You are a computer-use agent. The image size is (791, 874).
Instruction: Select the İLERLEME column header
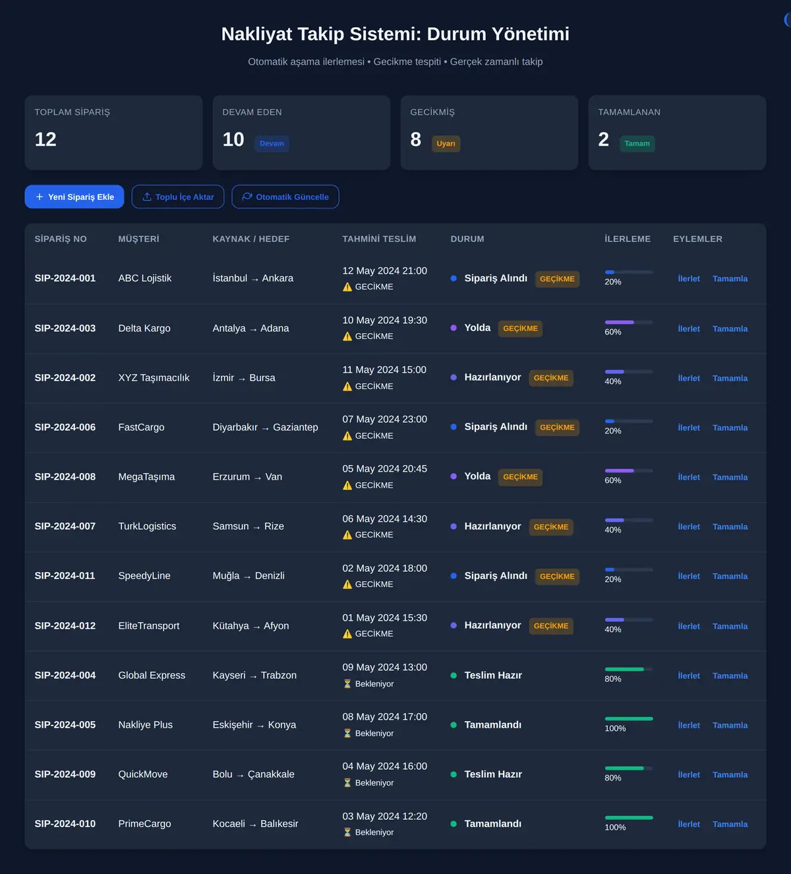coord(628,239)
